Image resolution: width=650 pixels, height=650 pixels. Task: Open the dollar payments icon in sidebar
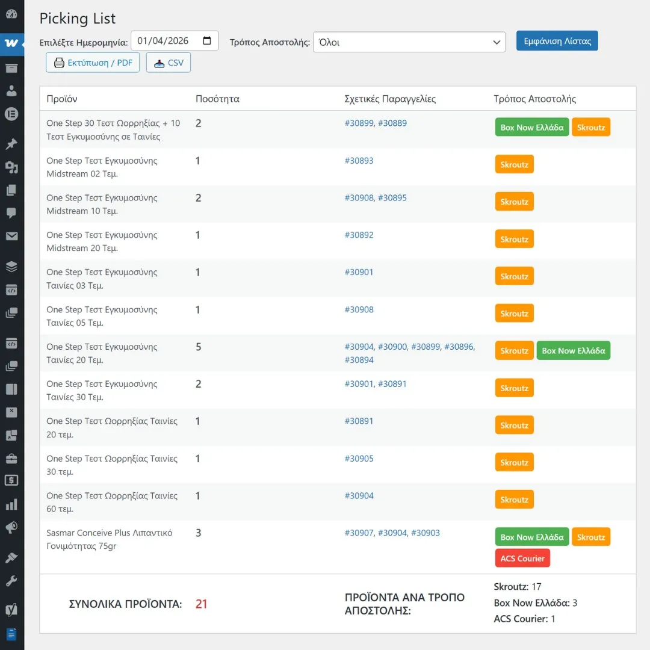pos(11,480)
